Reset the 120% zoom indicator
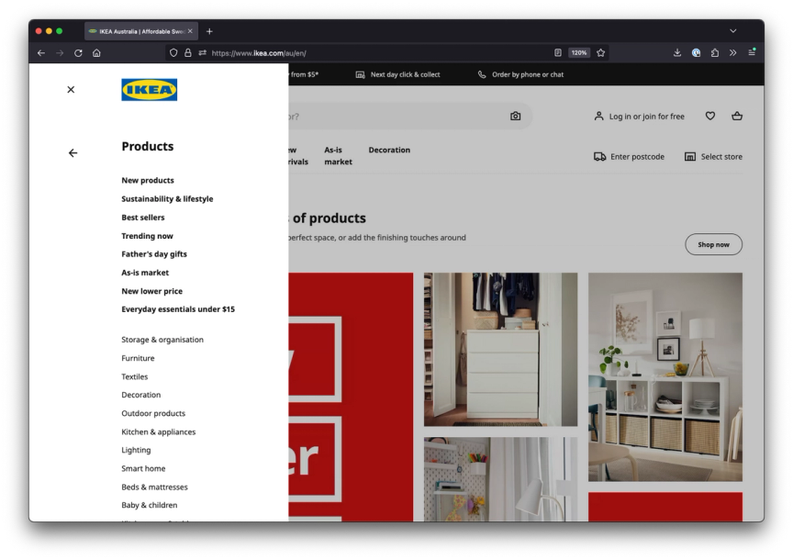This screenshot has height=560, width=793. (579, 52)
